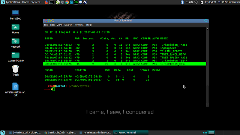This screenshot has height=135, width=240.
Task: Click the 'tr' keyboard layout indicator
Action: point(186,2)
